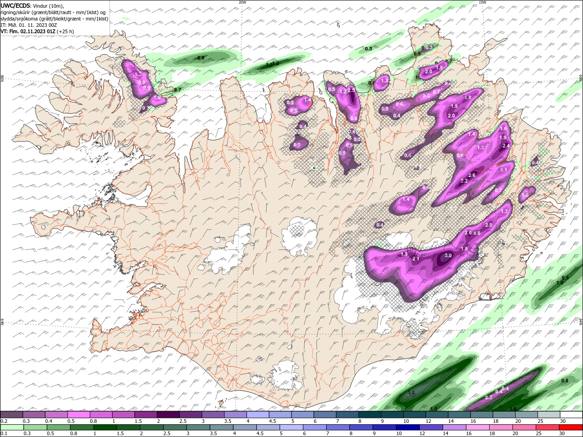583x437 pixels.
Task: Click the 'slydda/snjókoma' header line
Action: click(54, 19)
